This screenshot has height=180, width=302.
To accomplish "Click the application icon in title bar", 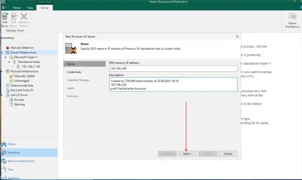I will 3,2.
